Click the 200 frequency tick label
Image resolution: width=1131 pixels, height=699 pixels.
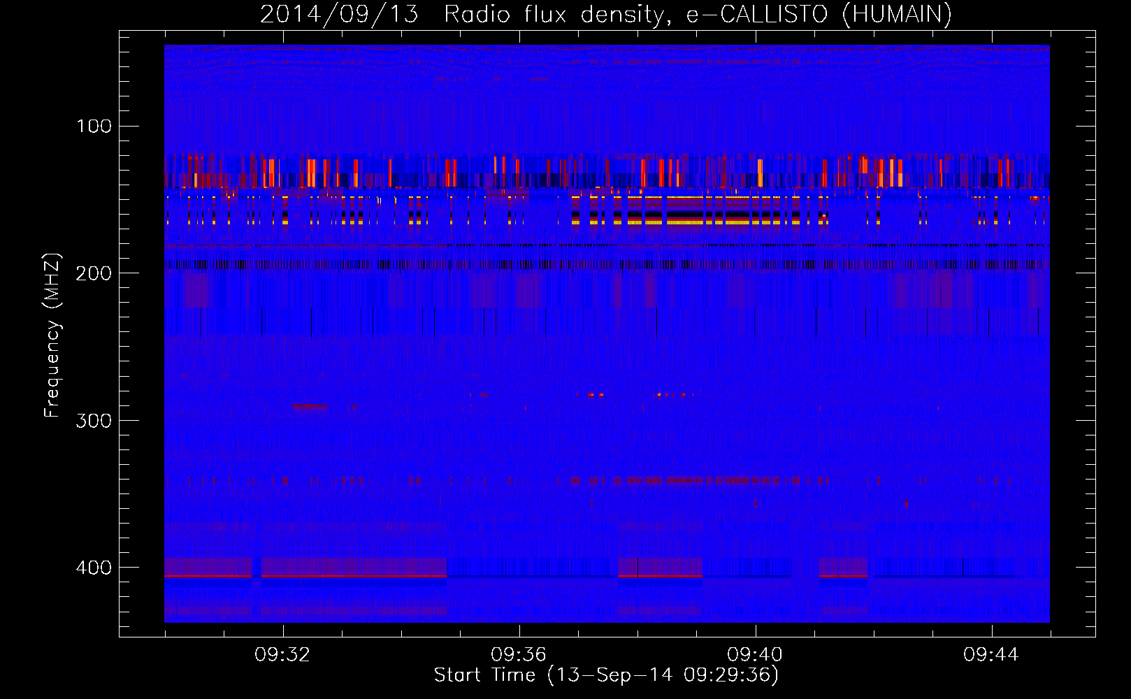click(x=94, y=273)
